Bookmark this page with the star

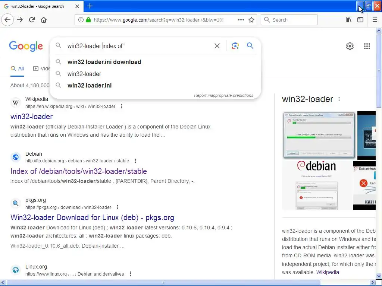(251, 20)
